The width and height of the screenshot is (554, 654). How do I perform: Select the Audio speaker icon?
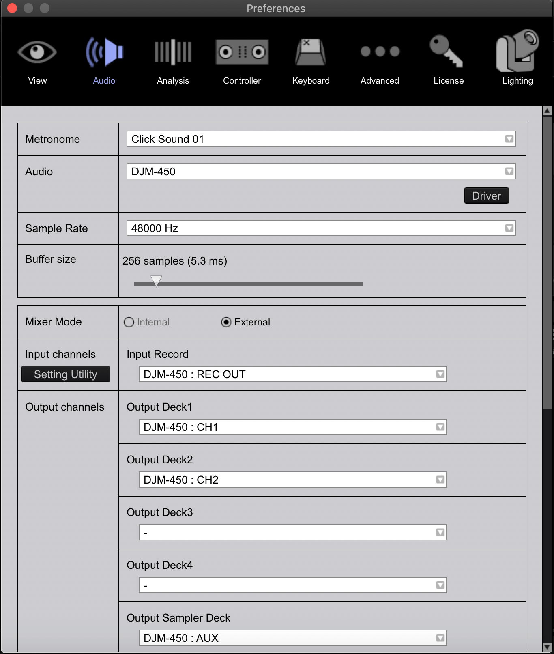pyautogui.click(x=104, y=52)
